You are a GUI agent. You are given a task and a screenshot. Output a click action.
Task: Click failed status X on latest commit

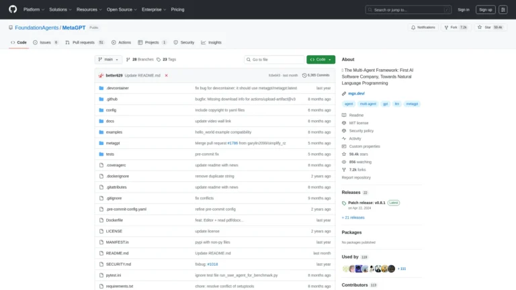tap(167, 75)
